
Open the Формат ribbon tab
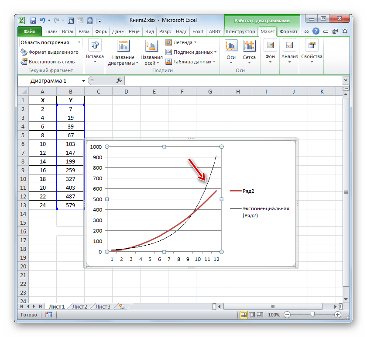(x=288, y=31)
